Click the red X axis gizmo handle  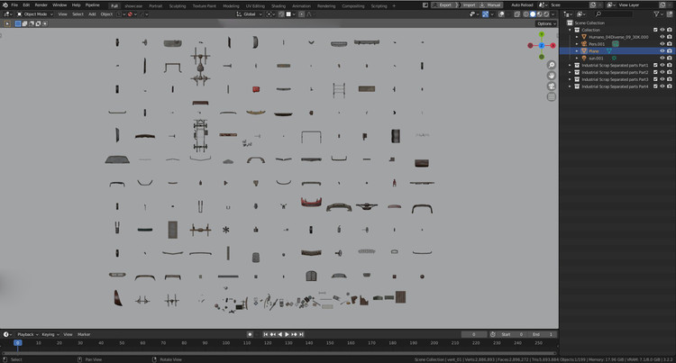pyautogui.click(x=553, y=45)
